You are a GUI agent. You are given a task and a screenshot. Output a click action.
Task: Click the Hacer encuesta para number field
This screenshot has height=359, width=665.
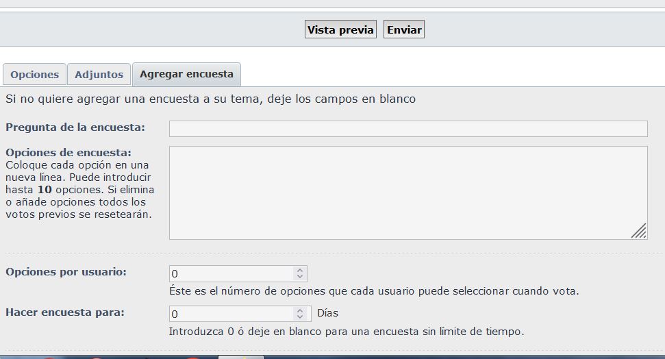click(x=231, y=313)
